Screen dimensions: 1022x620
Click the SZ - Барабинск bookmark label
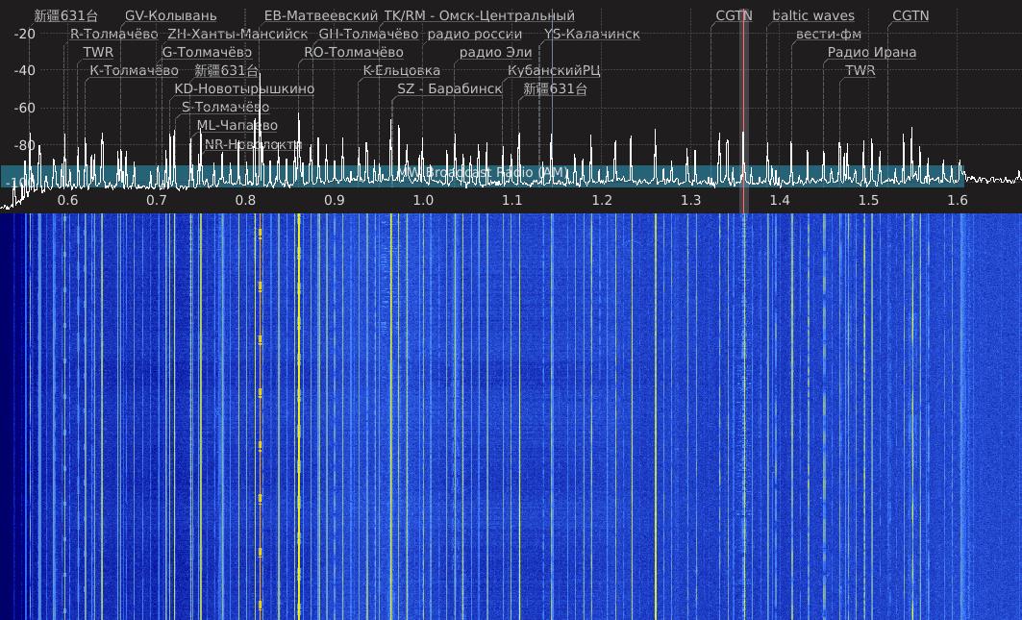pyautogui.click(x=450, y=88)
